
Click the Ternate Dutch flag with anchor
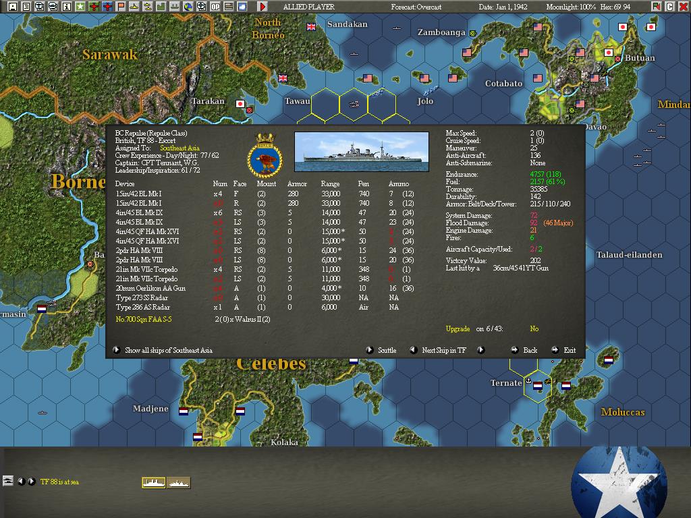click(x=538, y=385)
